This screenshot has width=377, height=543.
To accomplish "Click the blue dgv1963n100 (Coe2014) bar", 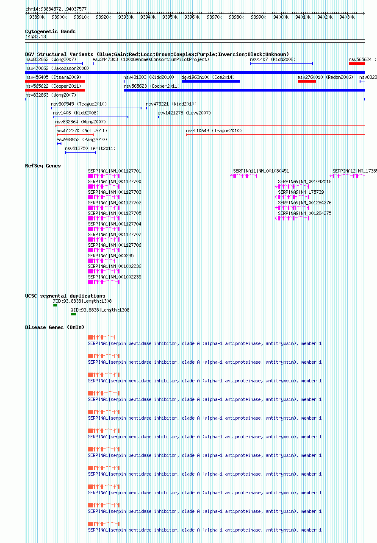I will (211, 81).
